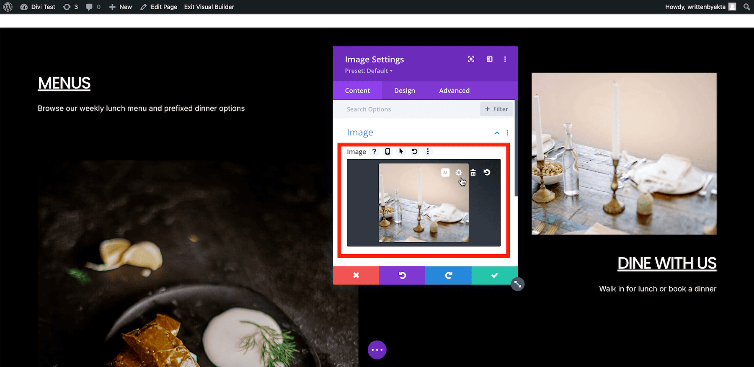Click the Image Settings title text
Viewport: 754px width, 367px height.
pos(374,59)
